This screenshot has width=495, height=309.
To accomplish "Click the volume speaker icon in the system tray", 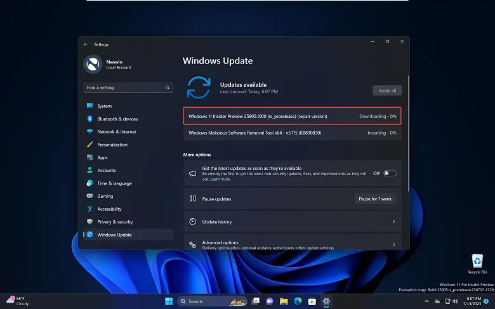I will pyautogui.click(x=455, y=301).
